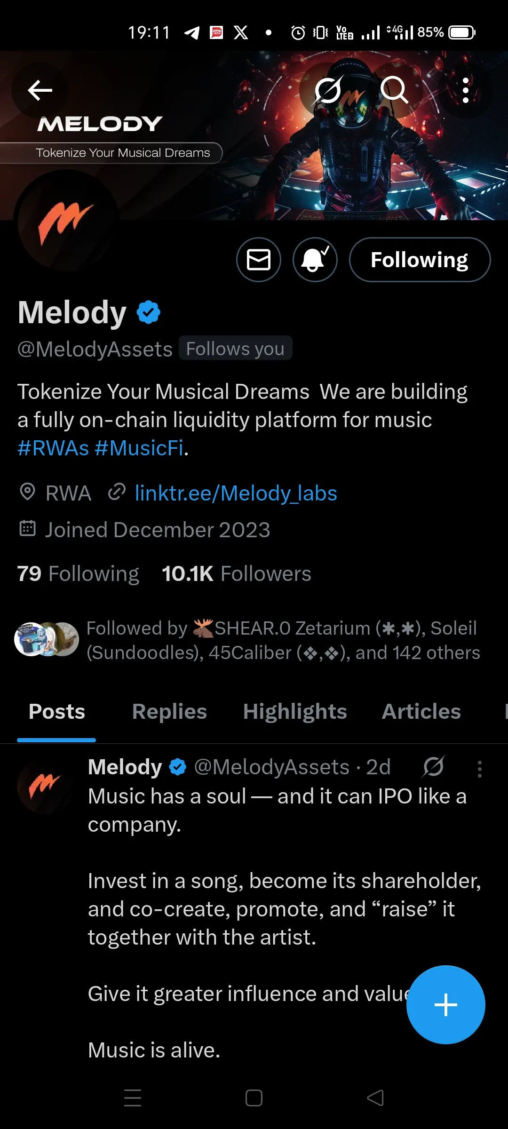
Task: Open the linktr.ee/Melody_labs link
Action: pos(236,493)
